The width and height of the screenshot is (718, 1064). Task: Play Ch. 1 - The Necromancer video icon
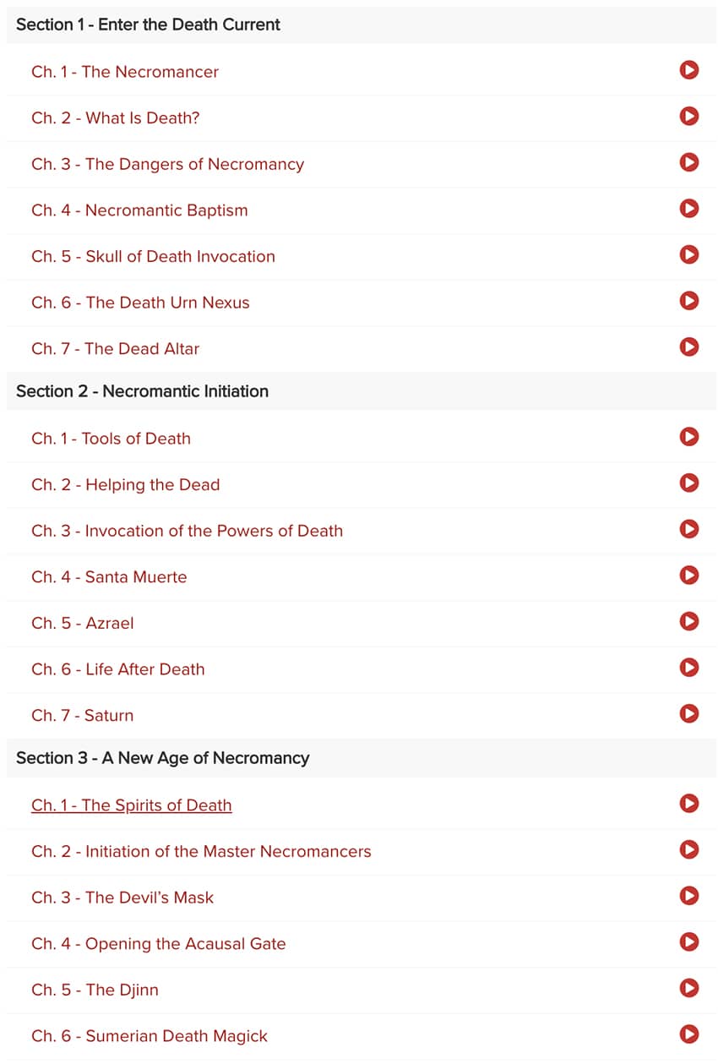click(688, 69)
